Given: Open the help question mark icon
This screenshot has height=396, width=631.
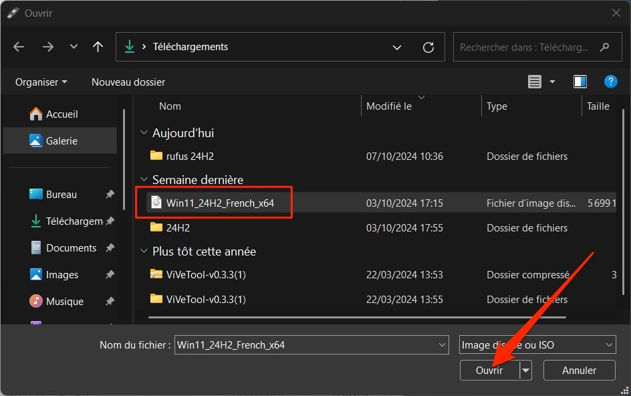Looking at the screenshot, I should pos(610,82).
